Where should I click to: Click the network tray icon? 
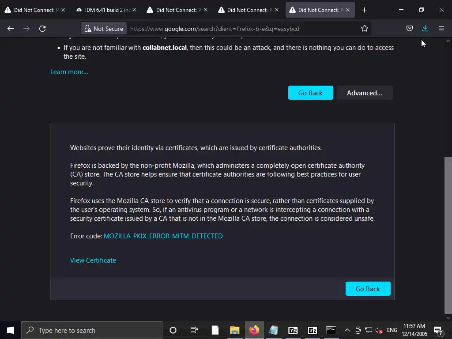tap(369, 330)
